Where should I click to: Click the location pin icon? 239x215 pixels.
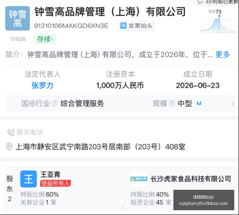tap(9, 146)
